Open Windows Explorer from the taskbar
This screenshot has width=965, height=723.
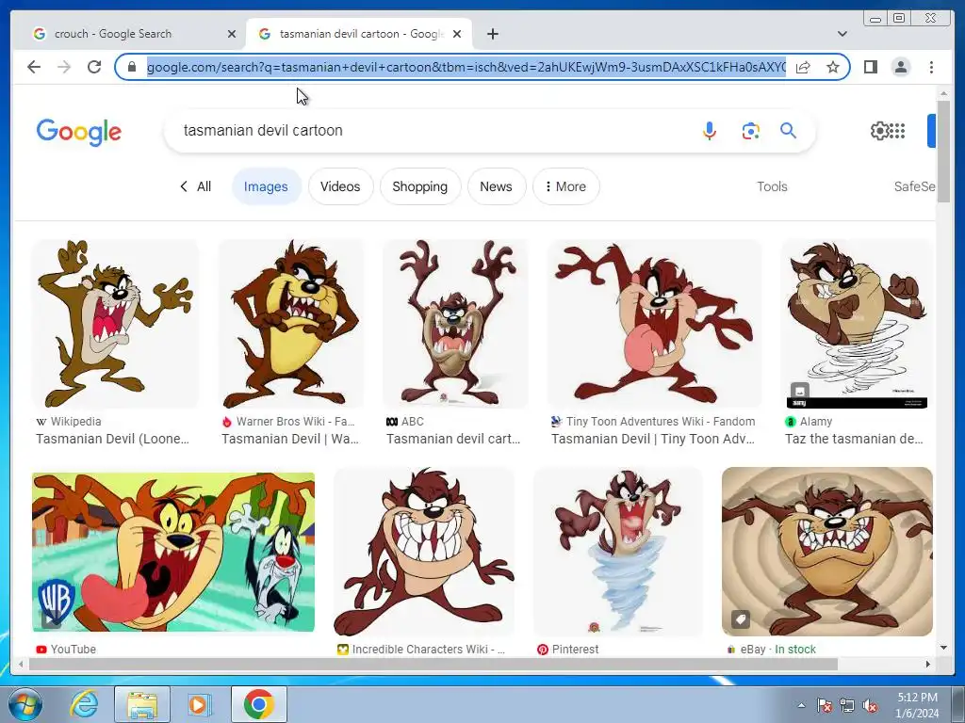(x=142, y=704)
